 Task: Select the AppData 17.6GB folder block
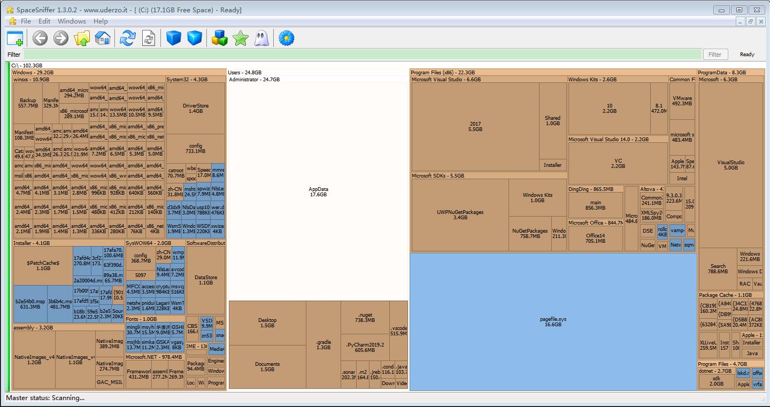(318, 191)
